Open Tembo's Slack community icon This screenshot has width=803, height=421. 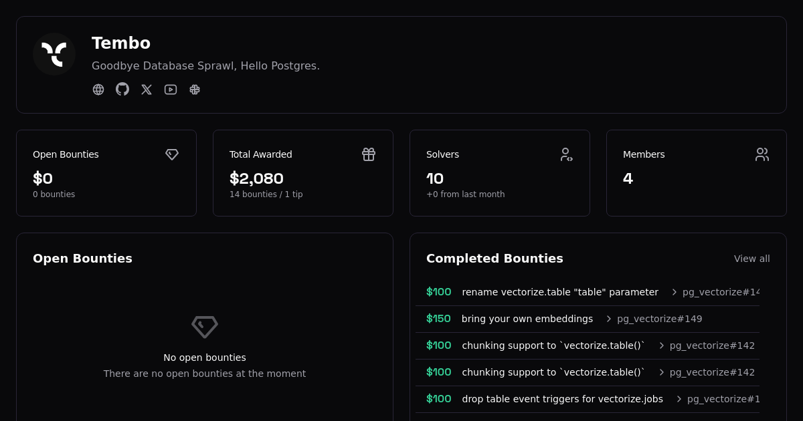(x=195, y=90)
